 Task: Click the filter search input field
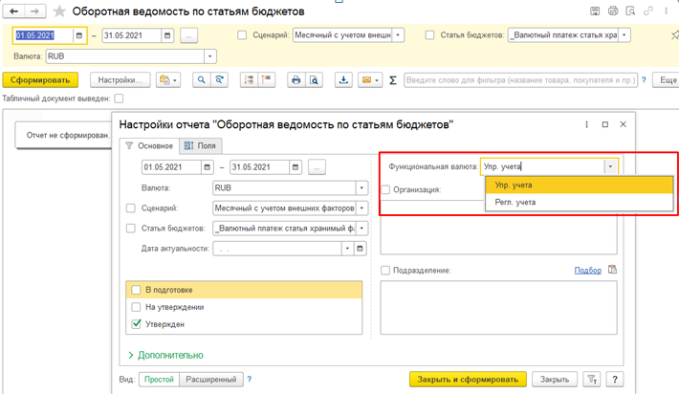[521, 80]
